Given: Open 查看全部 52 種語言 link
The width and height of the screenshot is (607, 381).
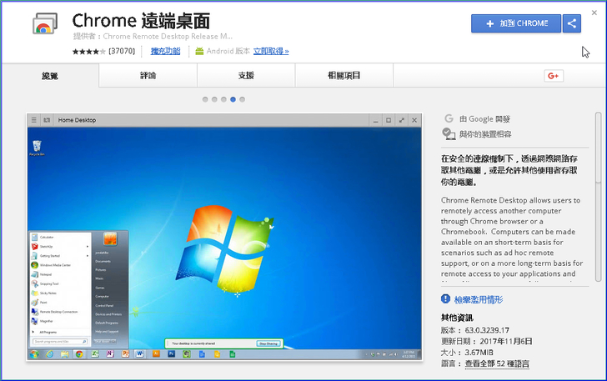Looking at the screenshot, I should pyautogui.click(x=497, y=363).
